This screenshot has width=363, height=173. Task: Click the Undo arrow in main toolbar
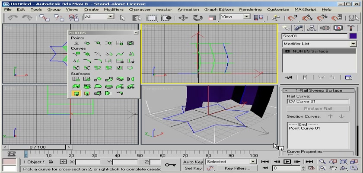tap(13, 18)
